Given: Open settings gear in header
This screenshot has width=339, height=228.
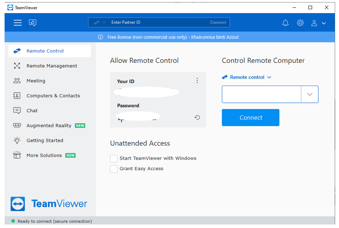Looking at the screenshot, I should tap(300, 23).
